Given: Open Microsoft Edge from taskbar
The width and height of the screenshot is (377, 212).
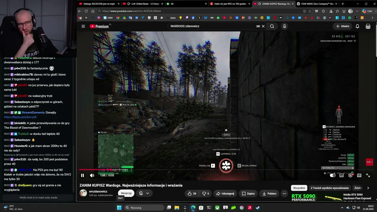Looking at the screenshot, I should [193, 208].
